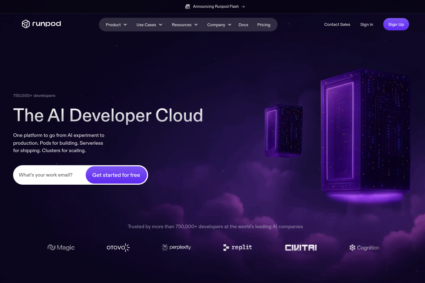
Task: Open the Product menu label
Action: 113,25
